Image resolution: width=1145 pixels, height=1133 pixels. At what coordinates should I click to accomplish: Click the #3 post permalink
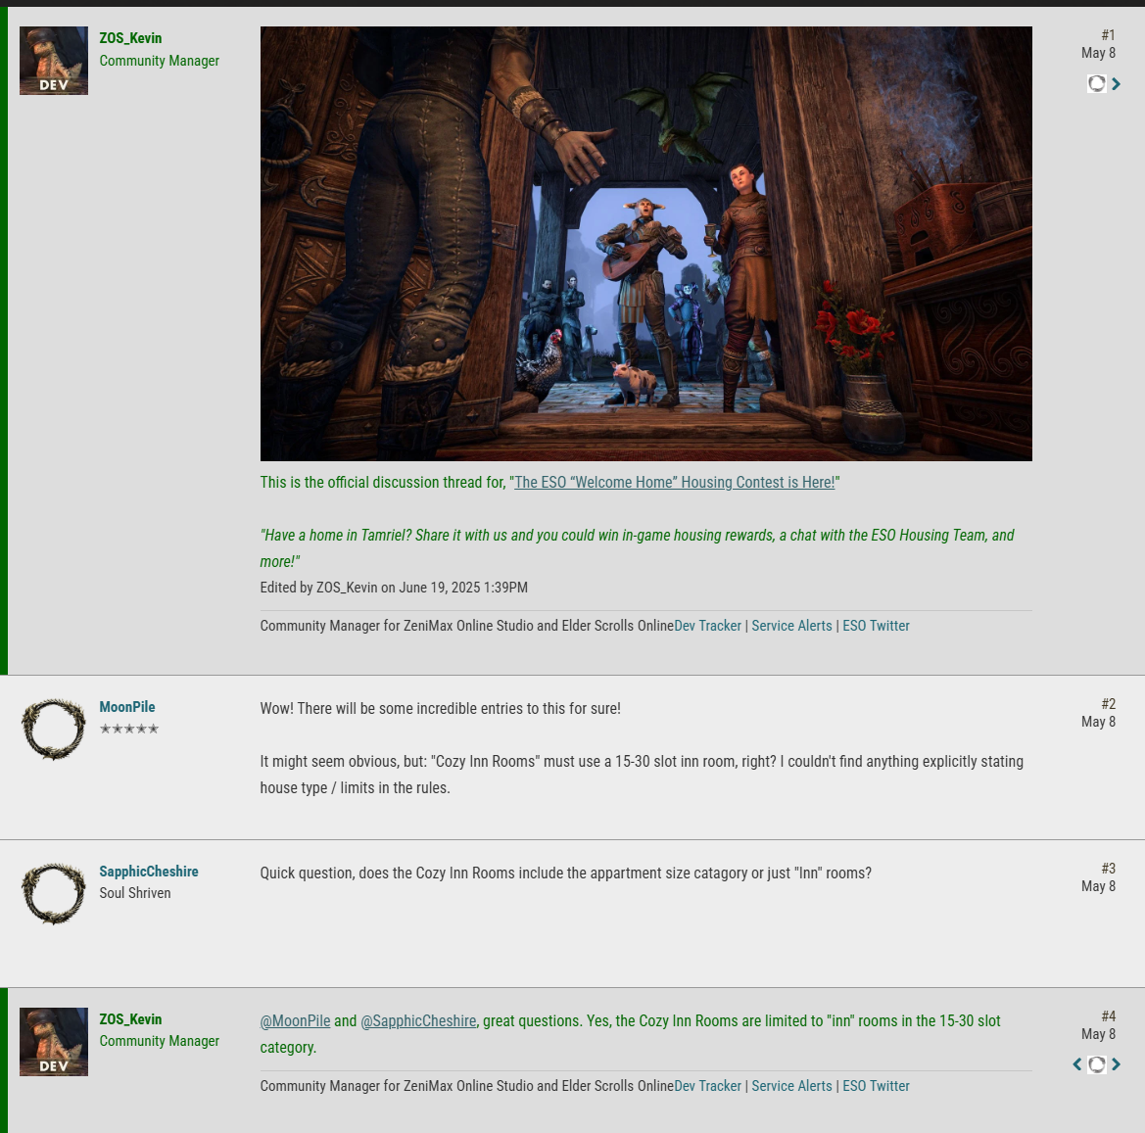point(1109,869)
